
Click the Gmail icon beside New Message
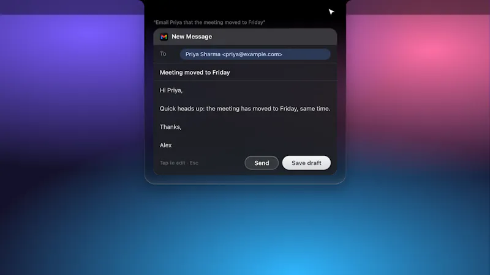point(164,37)
